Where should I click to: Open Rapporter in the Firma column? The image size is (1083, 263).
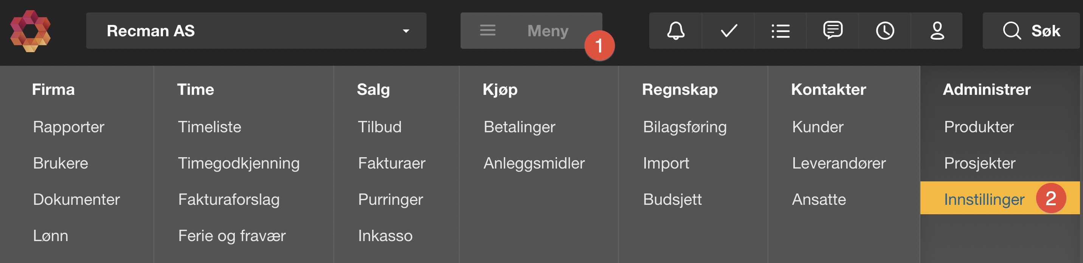[x=68, y=127]
